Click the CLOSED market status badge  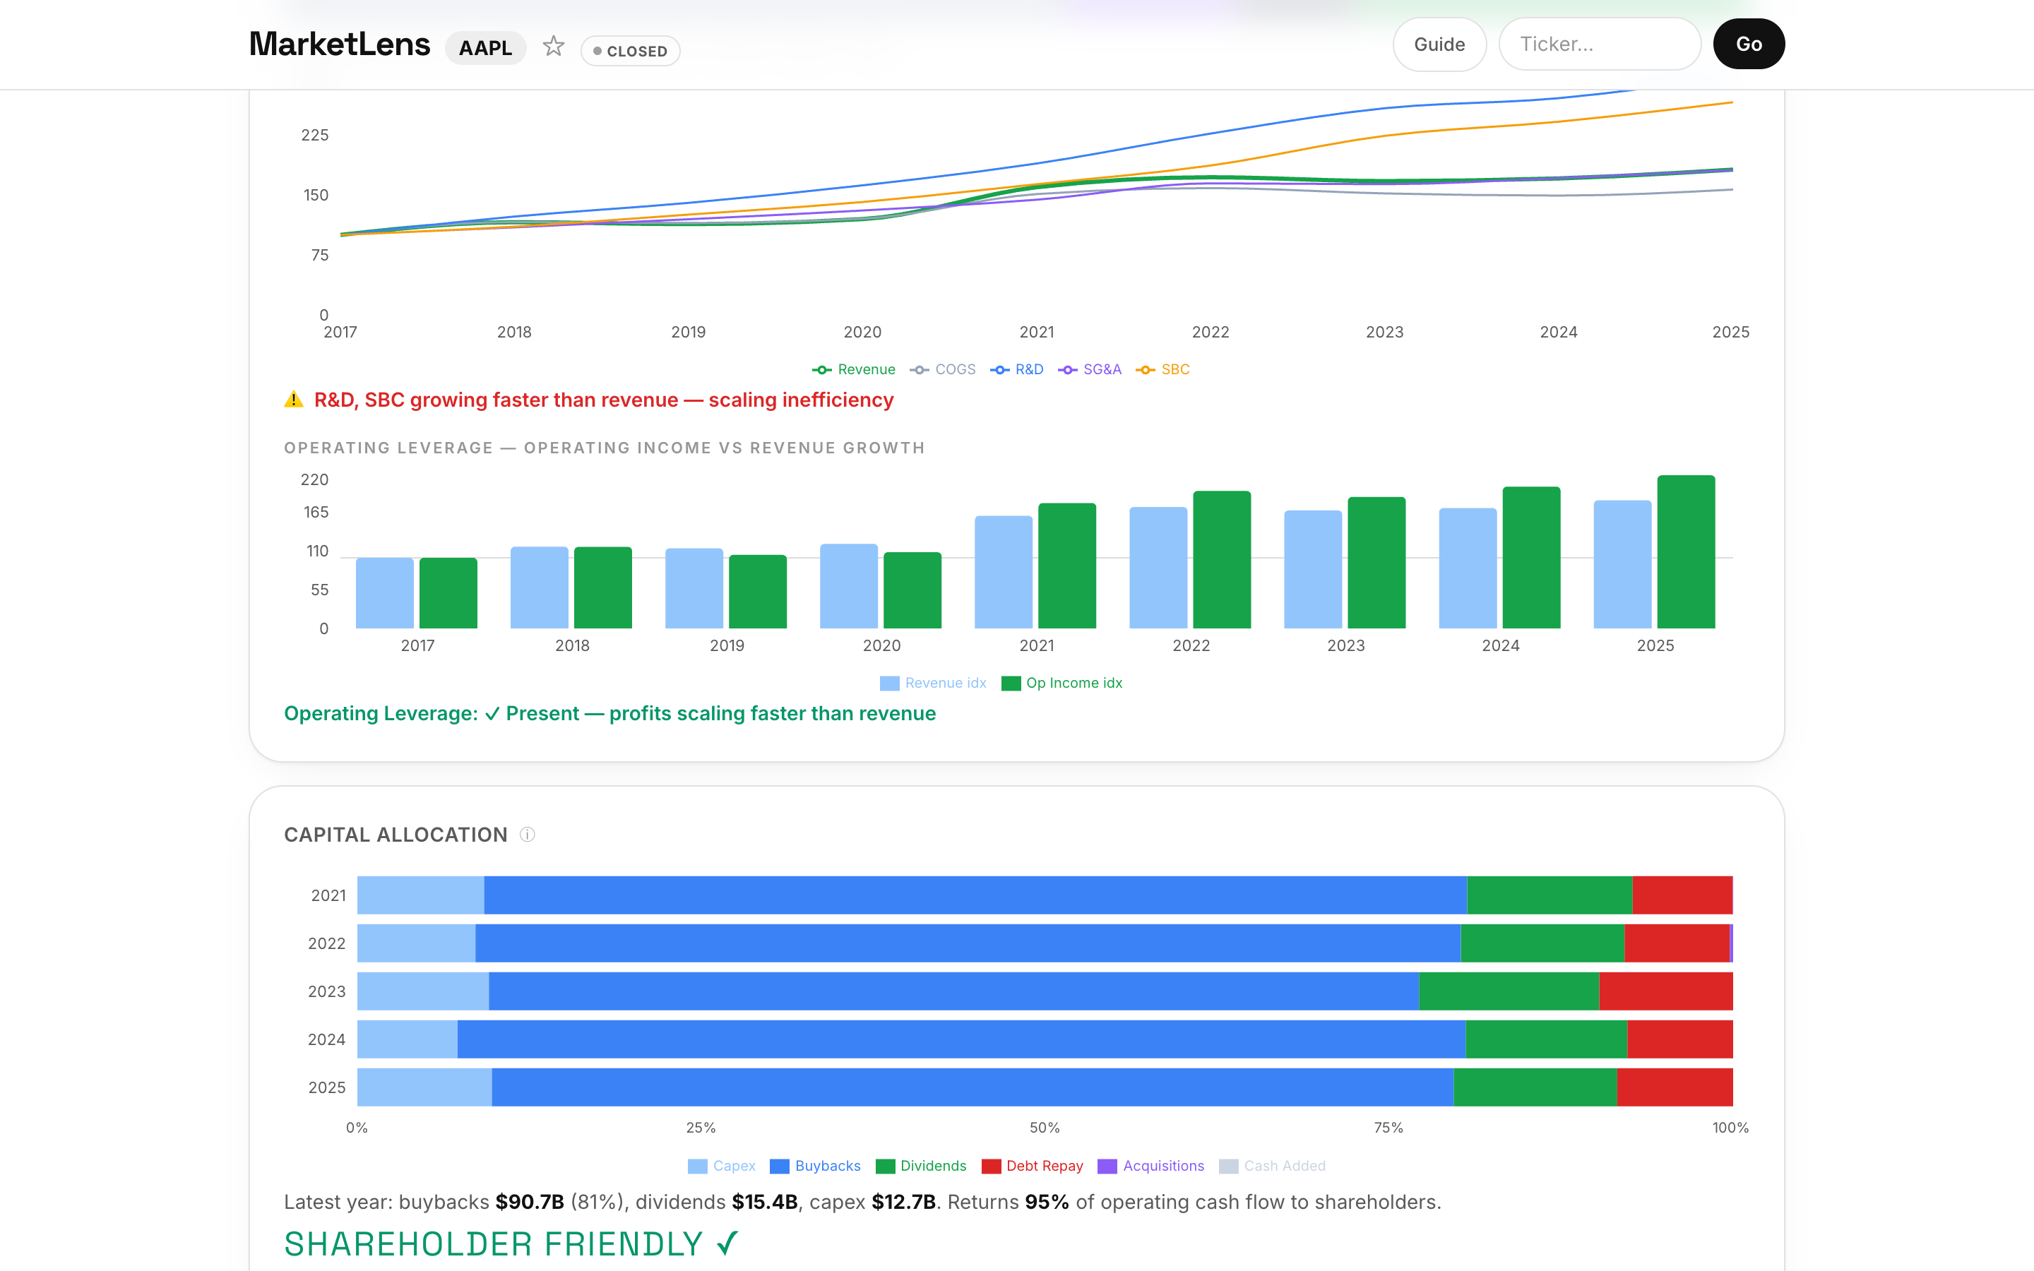pos(631,52)
